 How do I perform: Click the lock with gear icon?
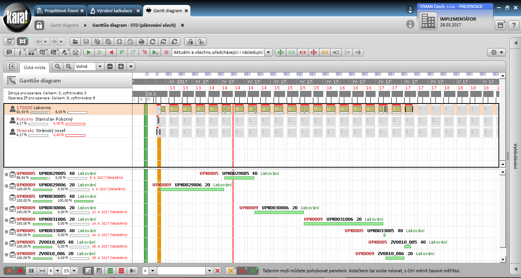190,41
